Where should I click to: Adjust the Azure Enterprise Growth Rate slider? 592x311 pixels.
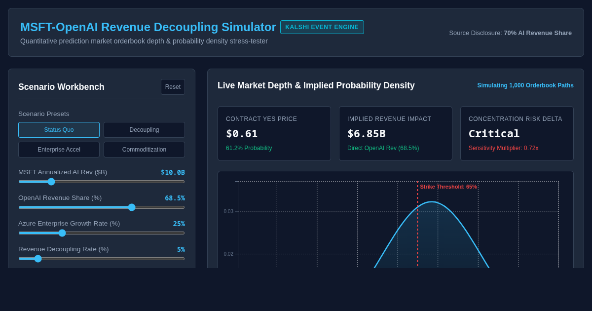(x=102, y=233)
